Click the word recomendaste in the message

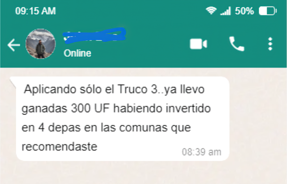(x=59, y=147)
